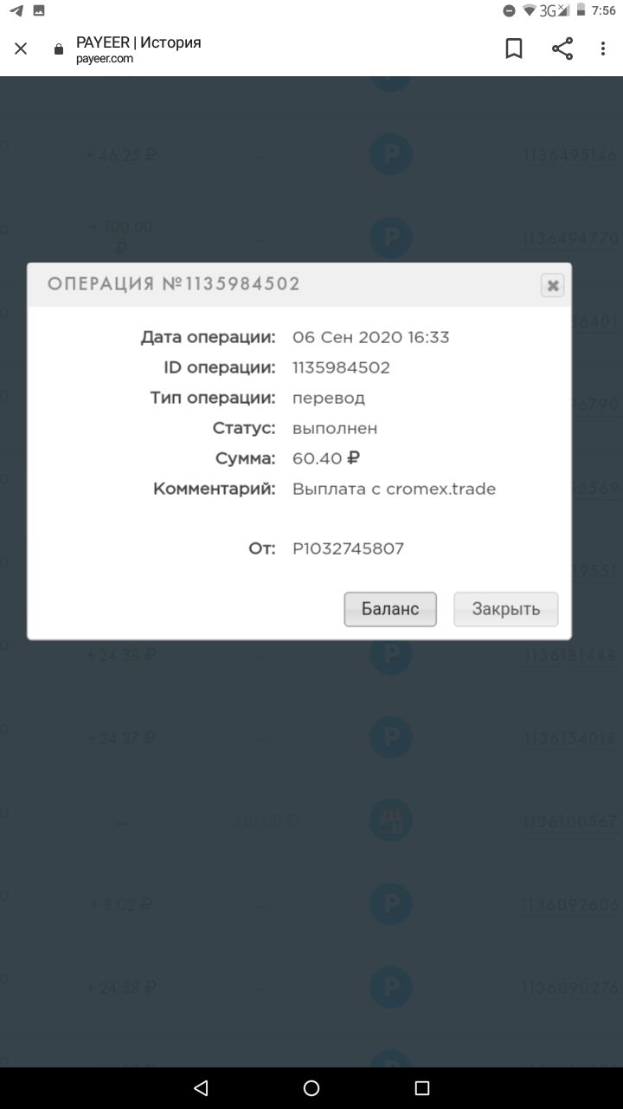Tap the padlock site security icon
The image size is (623, 1109).
click(59, 49)
